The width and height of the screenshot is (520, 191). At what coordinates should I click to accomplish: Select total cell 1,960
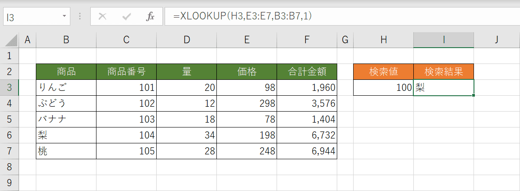click(307, 88)
